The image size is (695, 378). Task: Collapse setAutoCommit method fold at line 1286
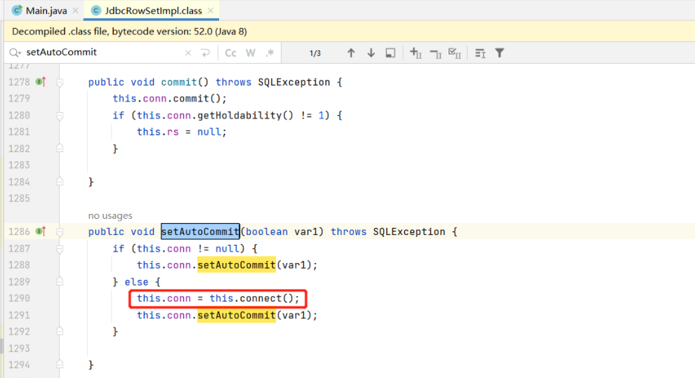point(60,232)
